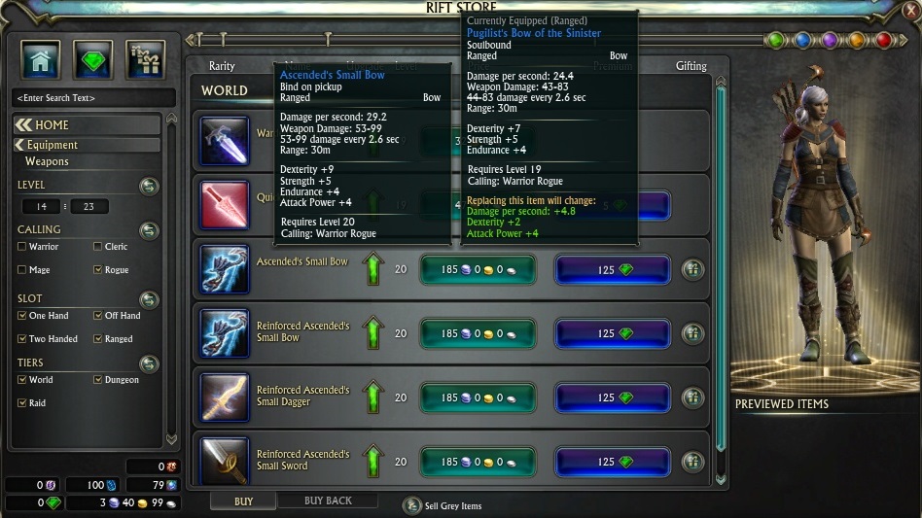Reset the Calling filter using its refresh icon
The height and width of the screenshot is (518, 922).
pyautogui.click(x=149, y=230)
